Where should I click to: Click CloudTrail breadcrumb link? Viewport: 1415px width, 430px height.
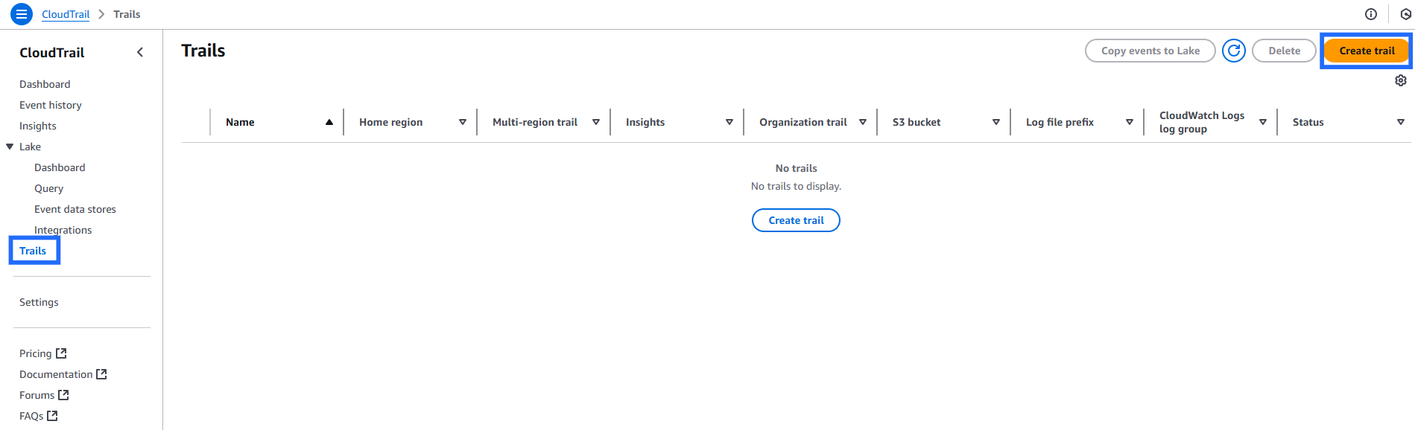(x=66, y=14)
